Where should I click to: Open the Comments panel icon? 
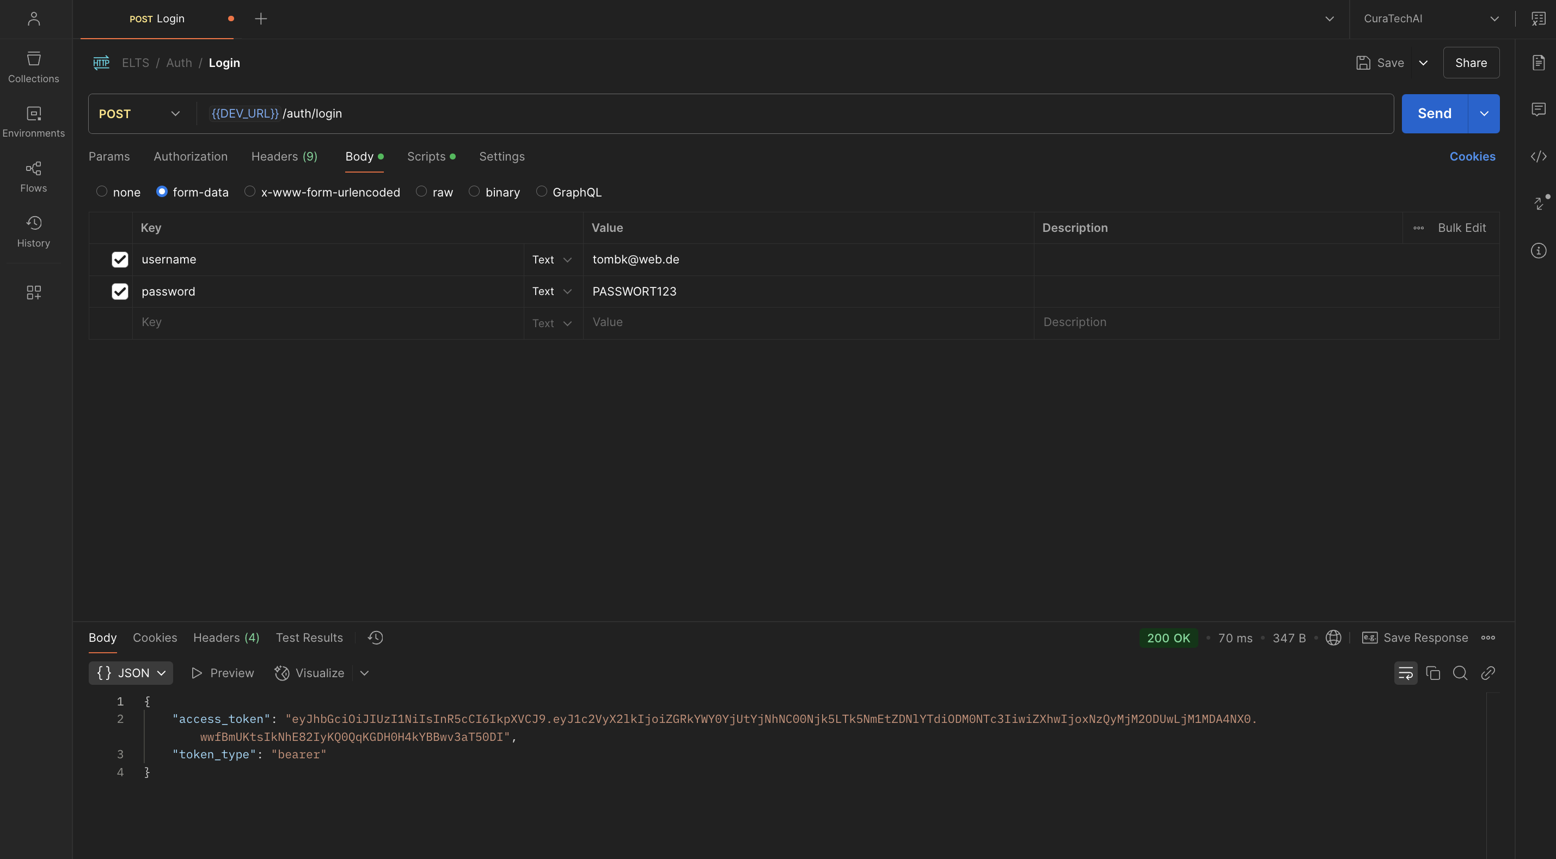1539,109
